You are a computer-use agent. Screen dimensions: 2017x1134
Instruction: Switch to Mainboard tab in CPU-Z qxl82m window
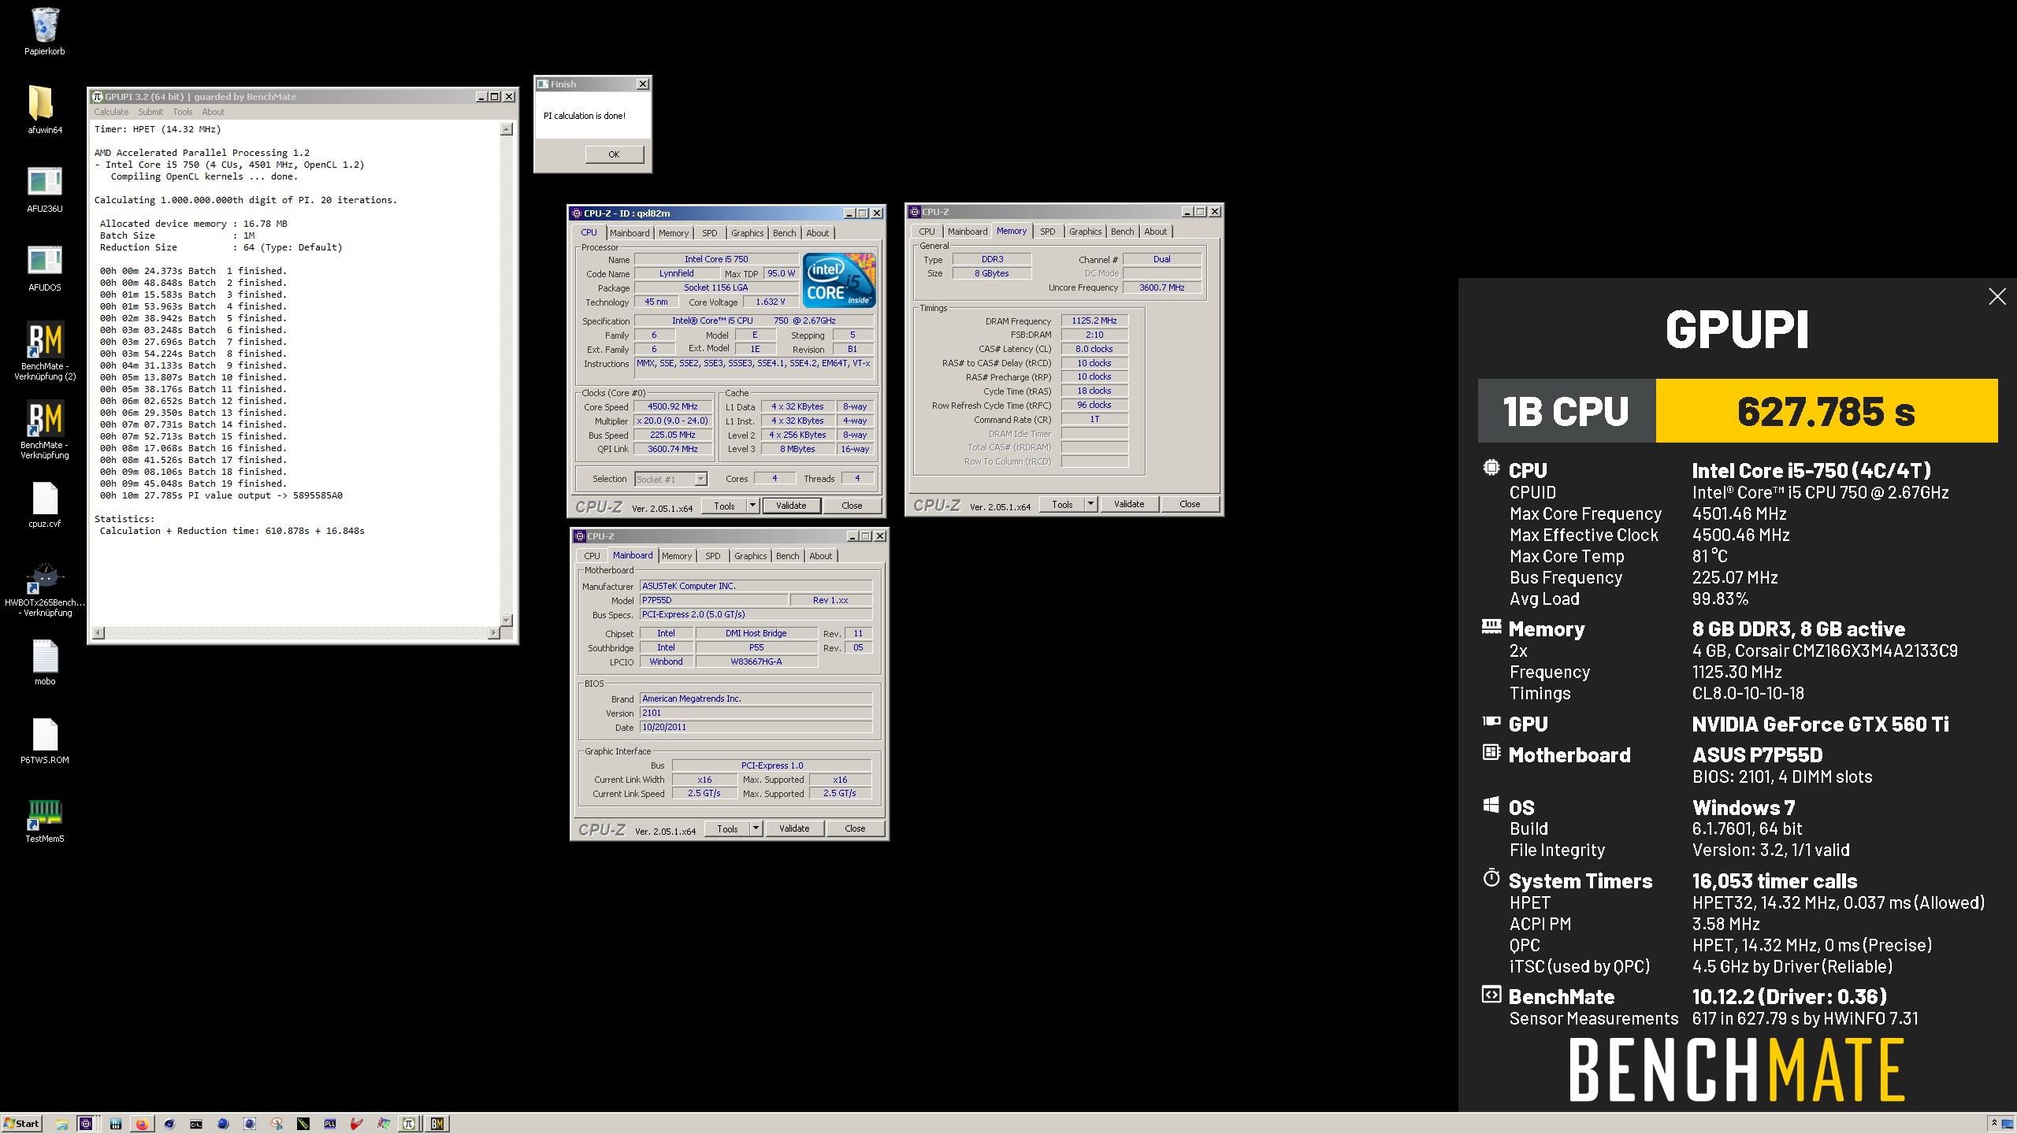pos(630,233)
